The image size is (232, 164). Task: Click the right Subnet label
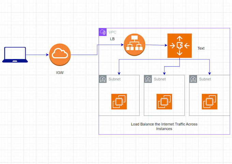click(205, 79)
